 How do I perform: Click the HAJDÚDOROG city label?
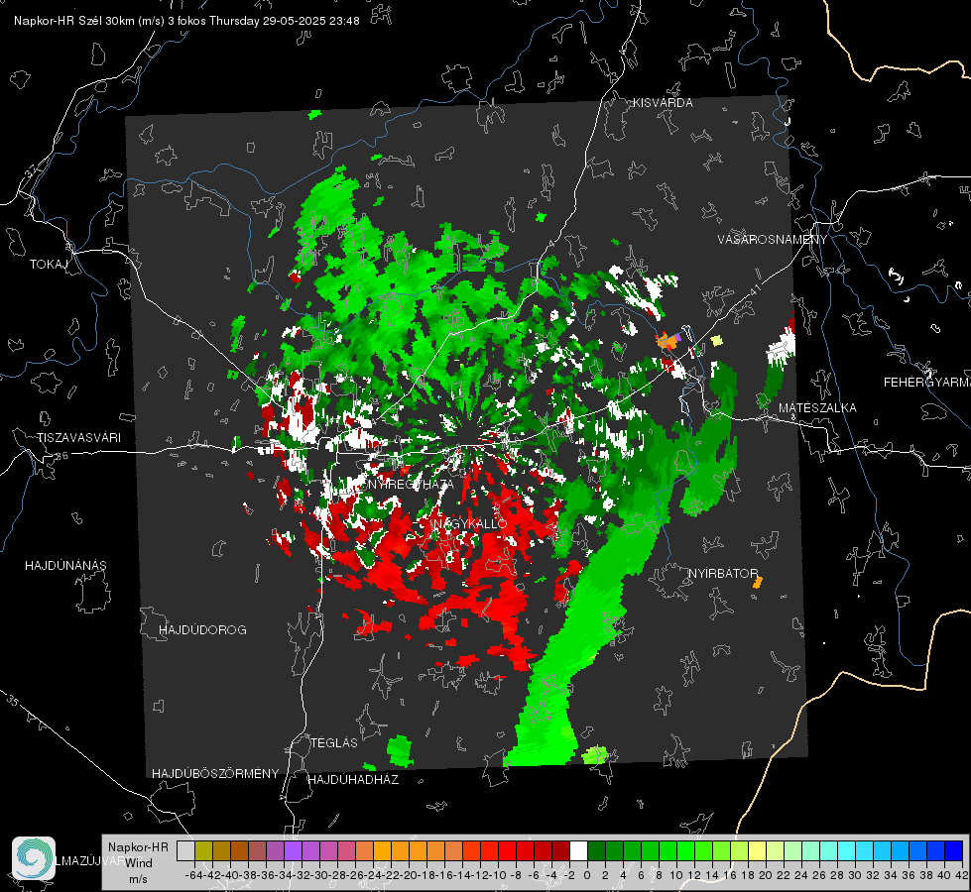tap(202, 630)
